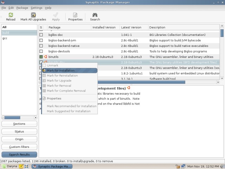Click the green installed box for binutils

[41, 57]
